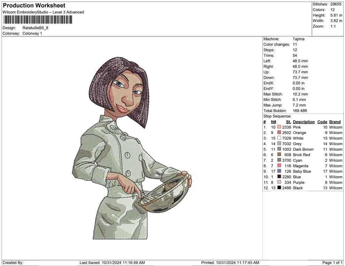The width and height of the screenshot is (345, 266).
Task: Click the N# column header
Action: pos(274,122)
